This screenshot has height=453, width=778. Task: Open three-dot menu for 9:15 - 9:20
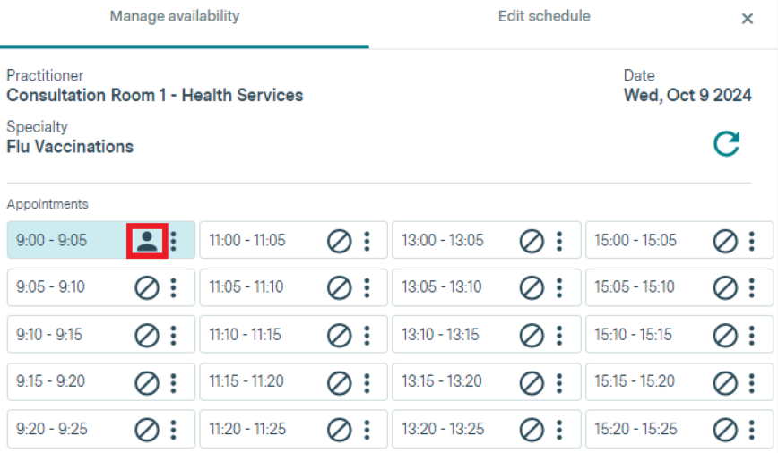(x=174, y=382)
